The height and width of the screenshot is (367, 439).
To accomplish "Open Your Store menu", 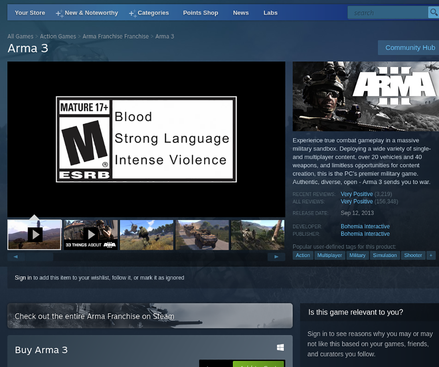I will pos(30,13).
